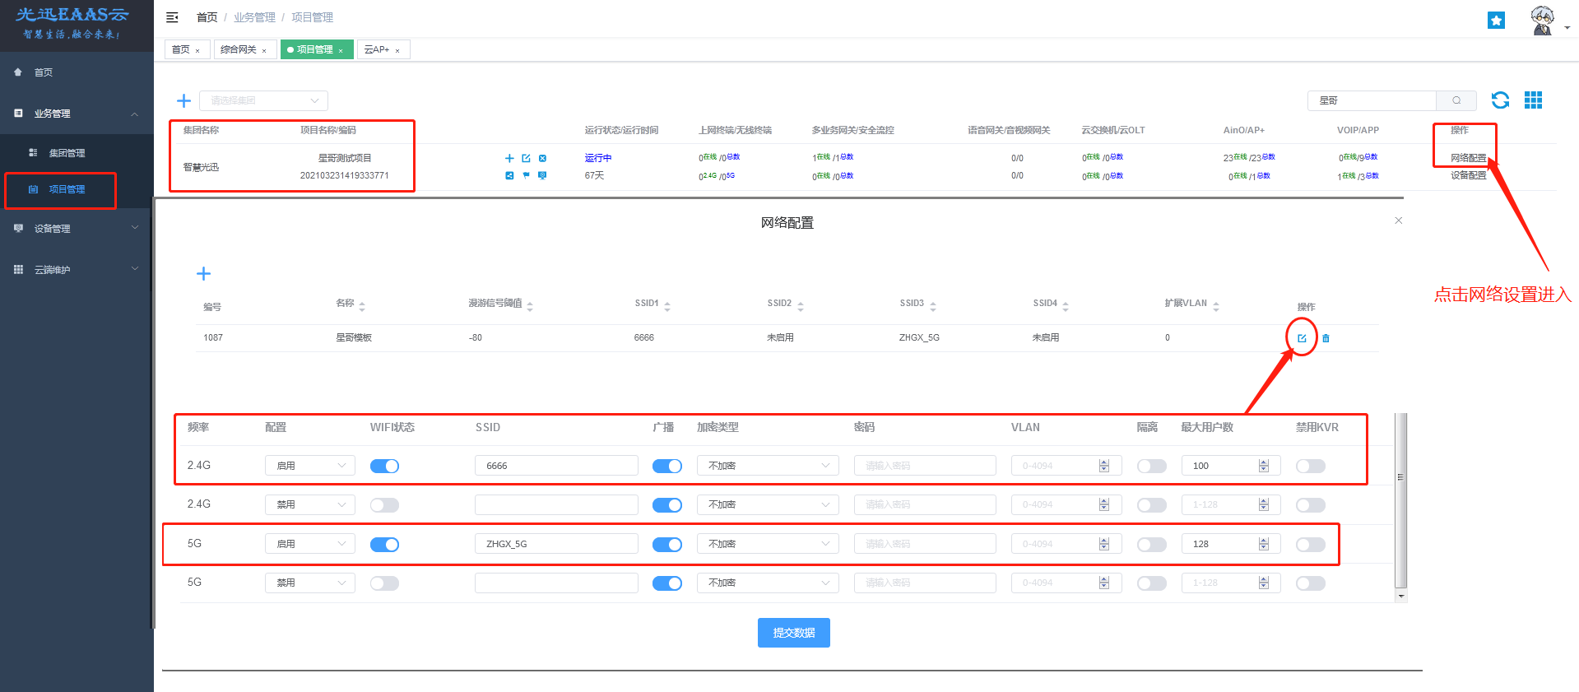Screen dimensions: 1579x692
Task: Toggle WIFI状态 switch for ZHGX_5G row
Action: click(384, 545)
